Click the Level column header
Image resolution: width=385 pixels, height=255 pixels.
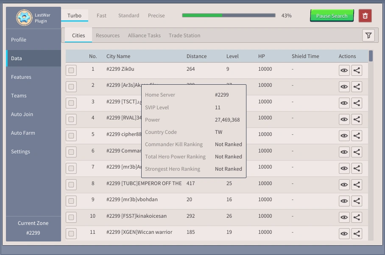[x=232, y=56]
